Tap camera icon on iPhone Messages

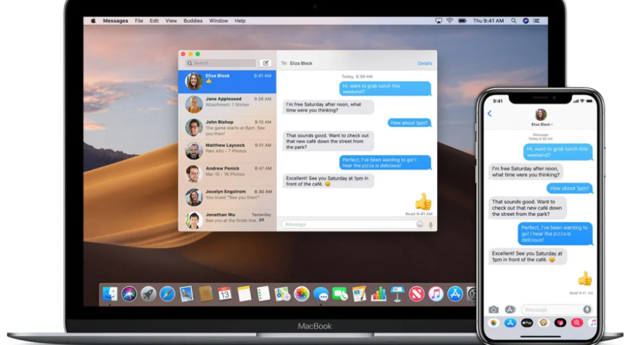point(494,310)
